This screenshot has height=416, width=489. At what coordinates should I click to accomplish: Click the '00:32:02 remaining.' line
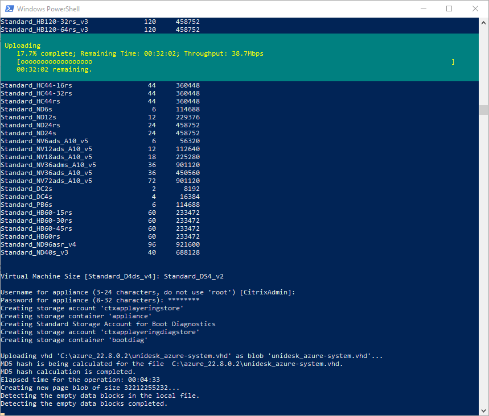click(54, 69)
